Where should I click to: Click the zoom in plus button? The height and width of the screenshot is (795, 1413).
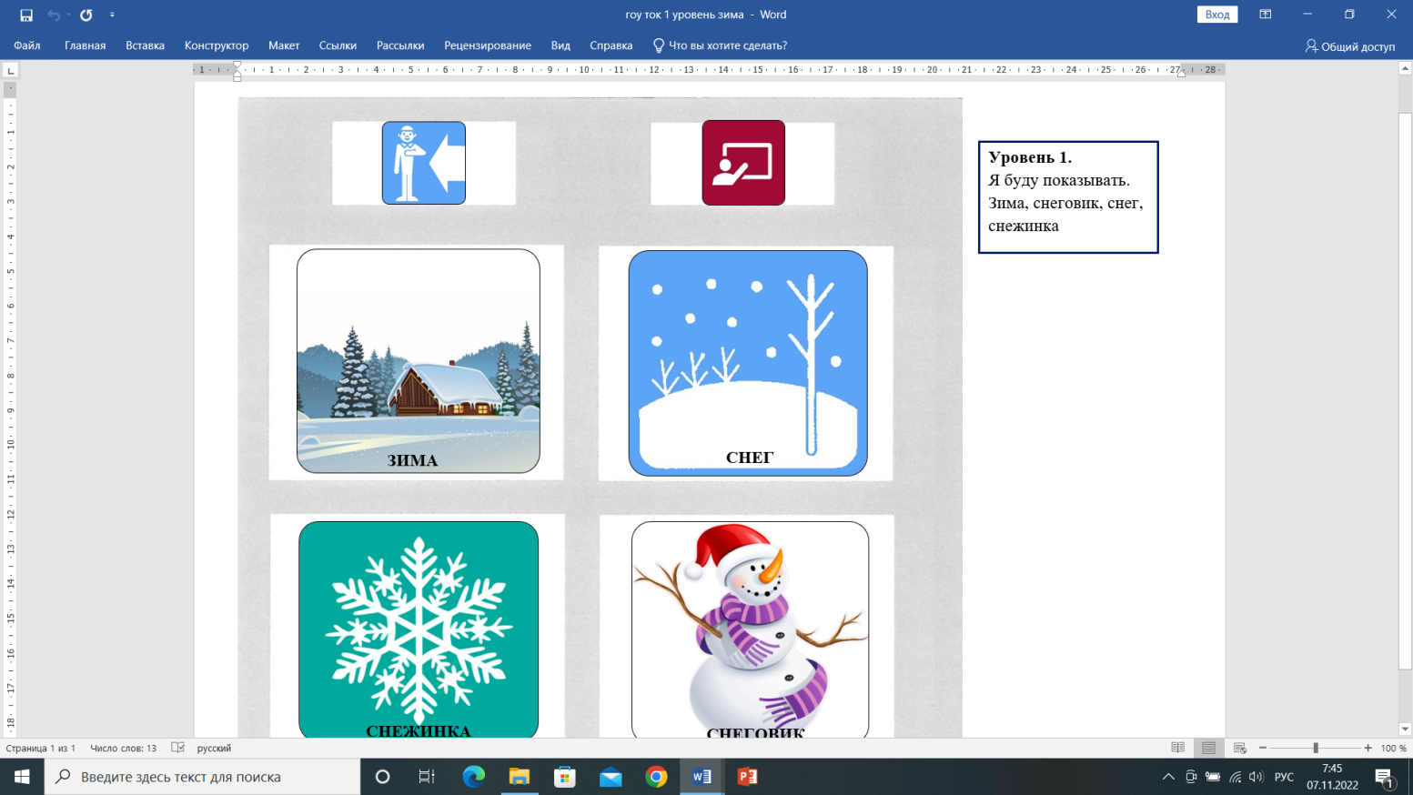tap(1368, 748)
